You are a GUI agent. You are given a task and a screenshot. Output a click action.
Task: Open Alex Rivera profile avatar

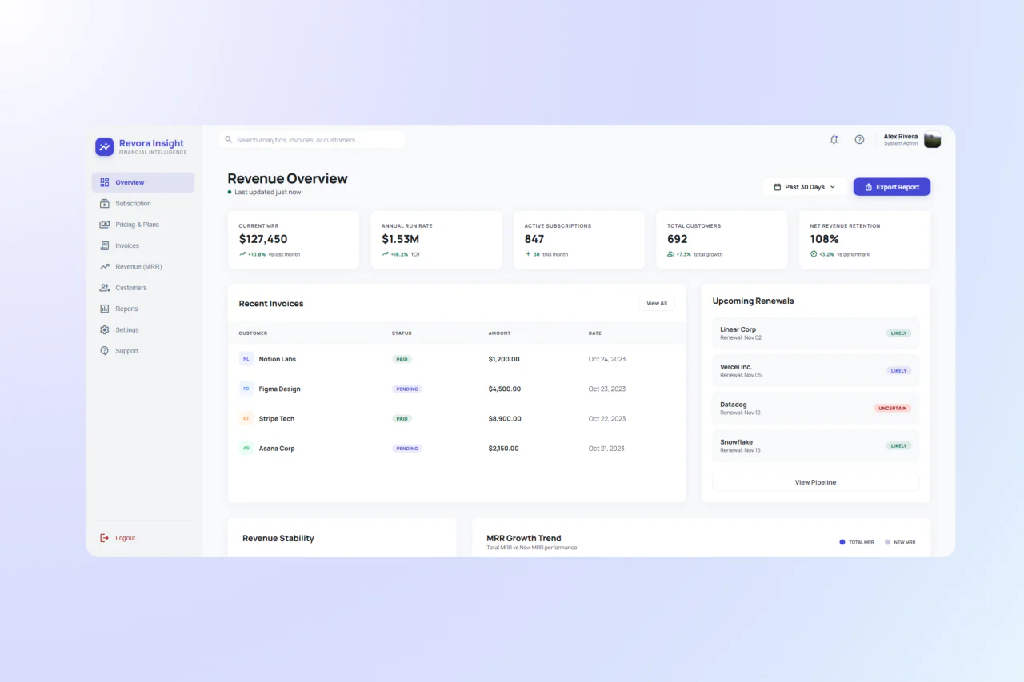(x=932, y=140)
